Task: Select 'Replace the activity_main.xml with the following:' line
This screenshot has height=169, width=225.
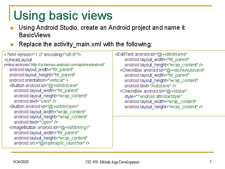Action: 86,44
